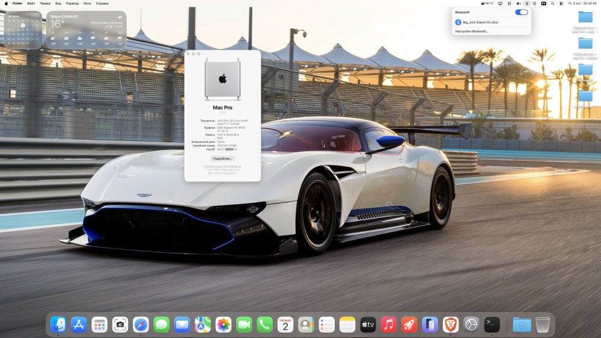Open the regulatory certification link in About window
The image size is (601, 338).
pyautogui.click(x=223, y=166)
